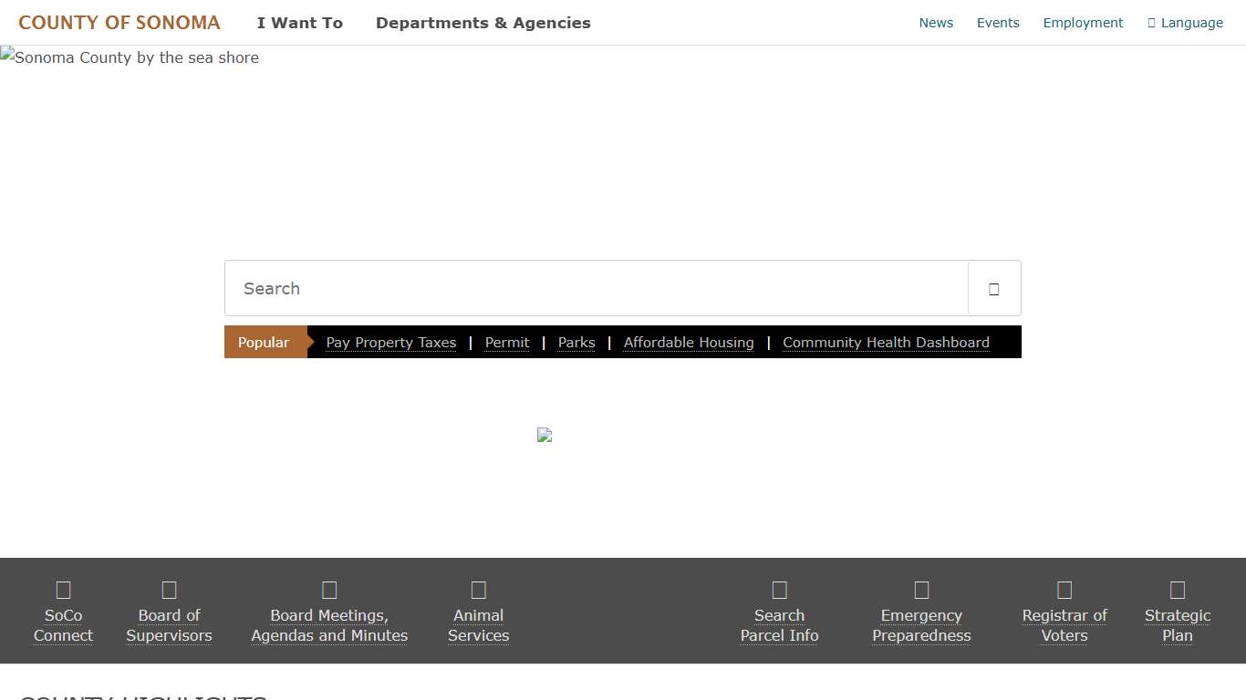Expand the I Want To menu
The image size is (1246, 700).
[299, 23]
